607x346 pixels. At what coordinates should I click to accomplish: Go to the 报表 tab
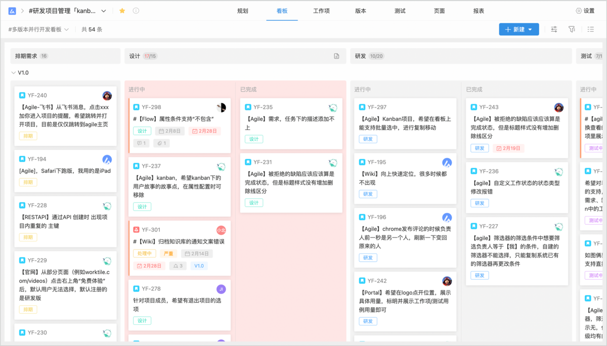coord(479,11)
